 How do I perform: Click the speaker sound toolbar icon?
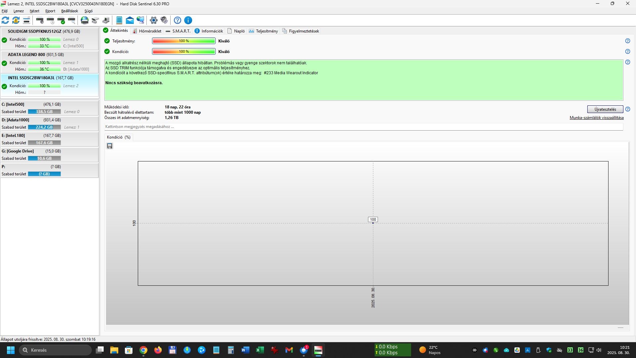pyautogui.click(x=164, y=20)
